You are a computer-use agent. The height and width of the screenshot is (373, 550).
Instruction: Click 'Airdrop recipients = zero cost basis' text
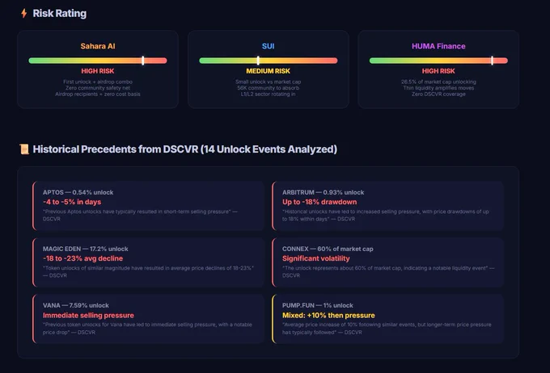tap(98, 94)
